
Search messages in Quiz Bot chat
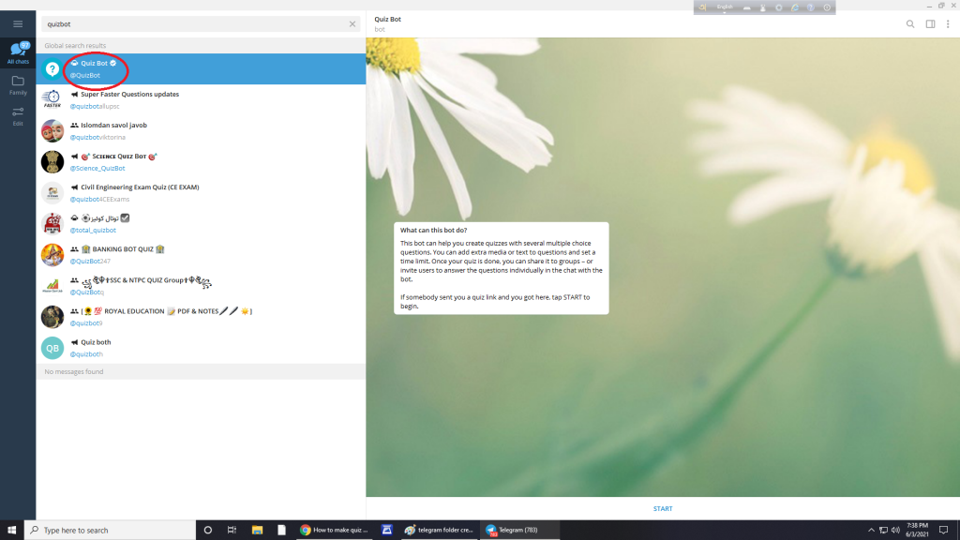[x=909, y=24]
